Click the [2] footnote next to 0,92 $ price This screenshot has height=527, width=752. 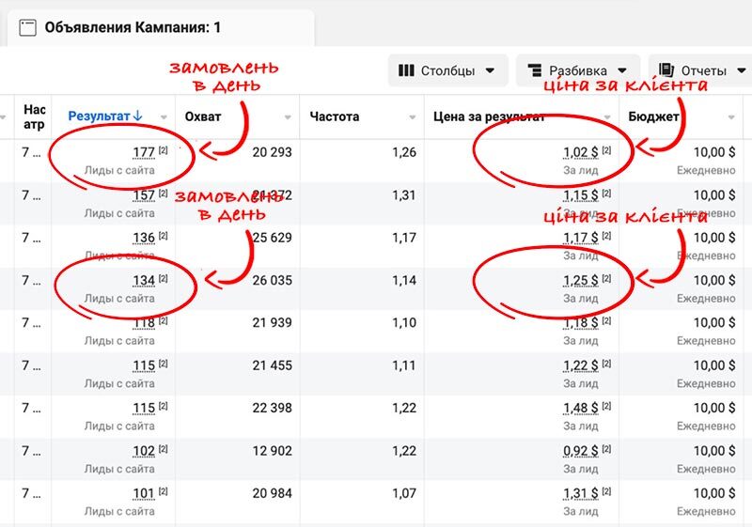click(606, 451)
